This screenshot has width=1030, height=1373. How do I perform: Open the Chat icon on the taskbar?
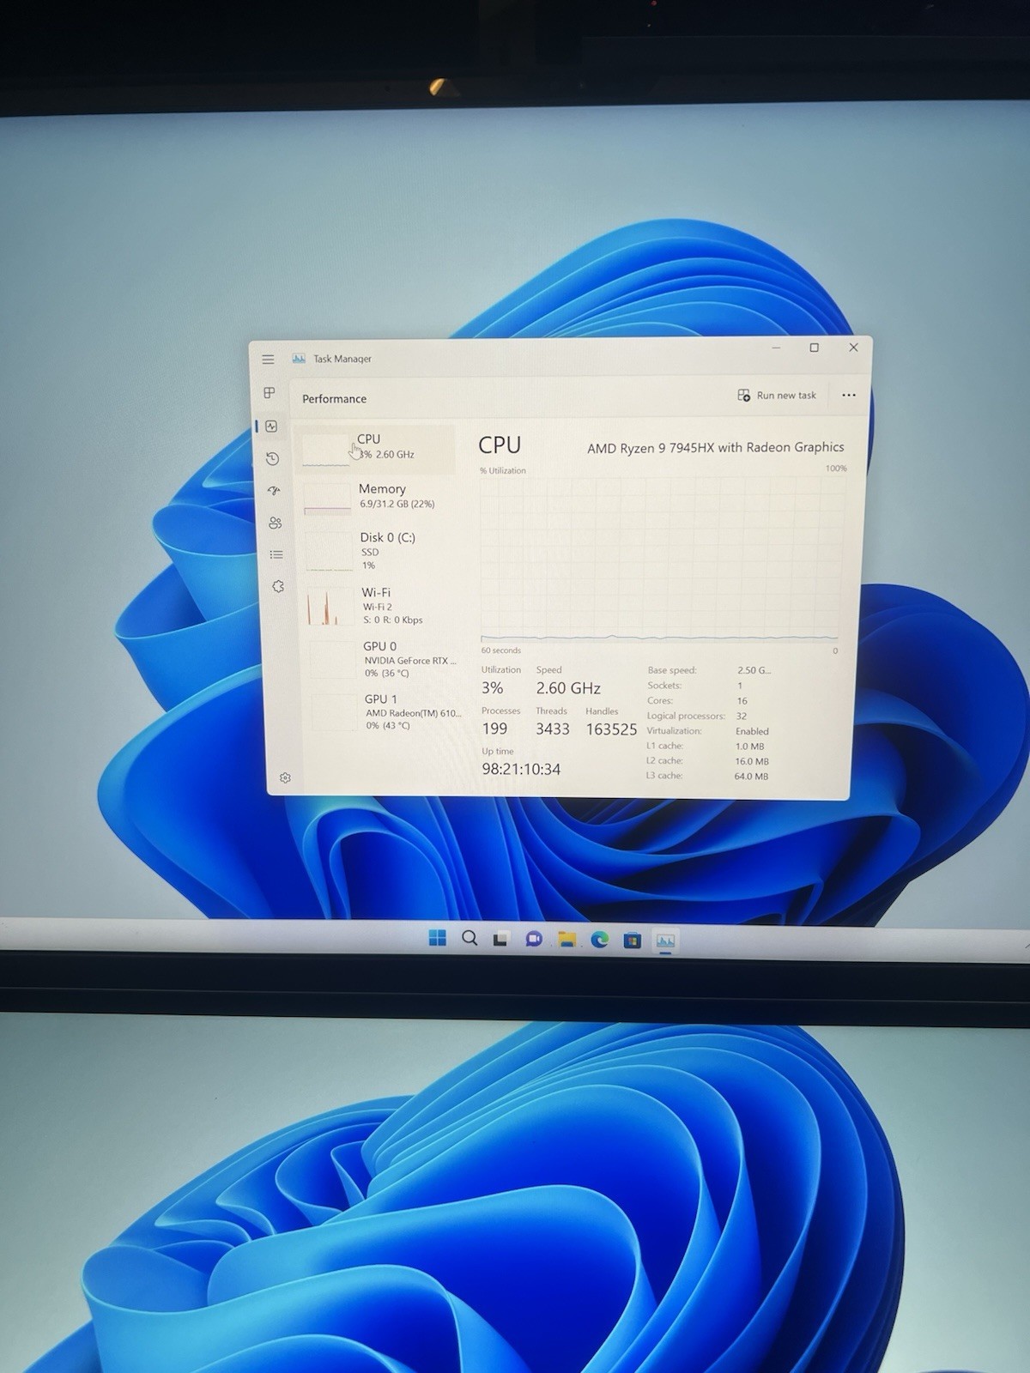coord(533,939)
